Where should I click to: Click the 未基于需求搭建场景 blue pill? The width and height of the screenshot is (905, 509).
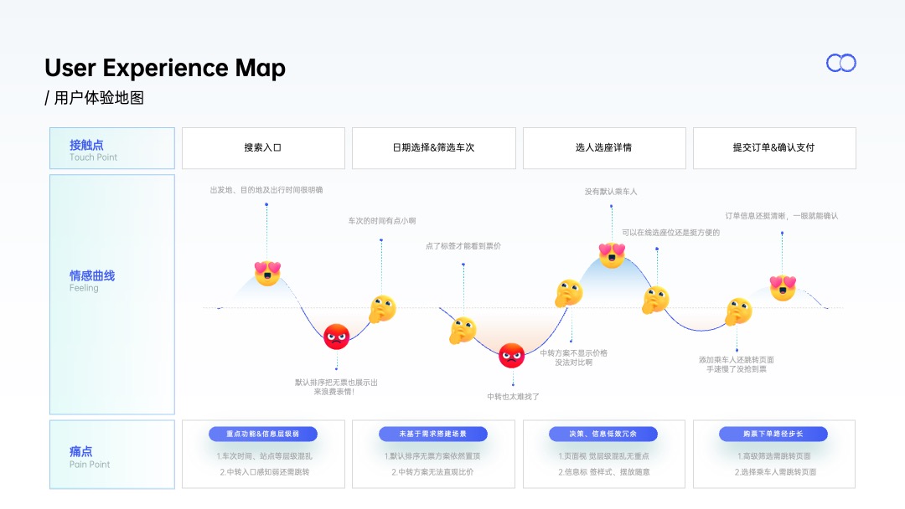pyautogui.click(x=433, y=434)
